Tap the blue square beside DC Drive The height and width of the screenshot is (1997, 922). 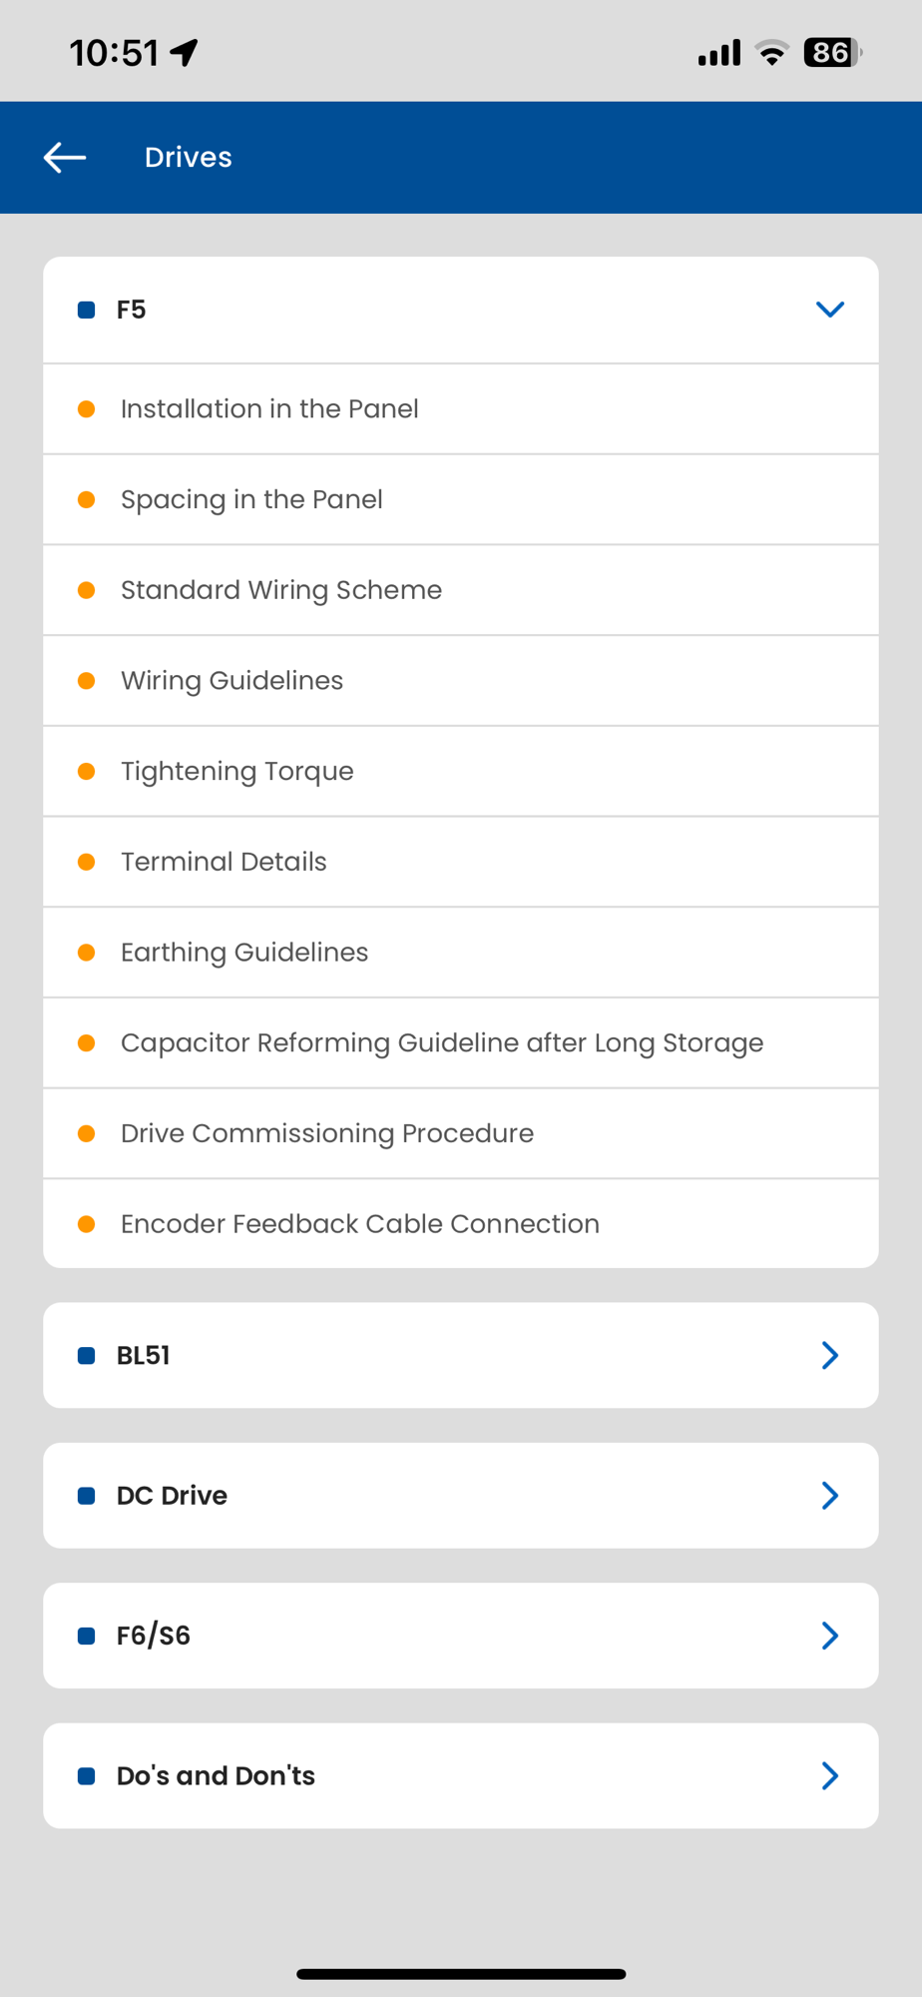pyautogui.click(x=87, y=1495)
